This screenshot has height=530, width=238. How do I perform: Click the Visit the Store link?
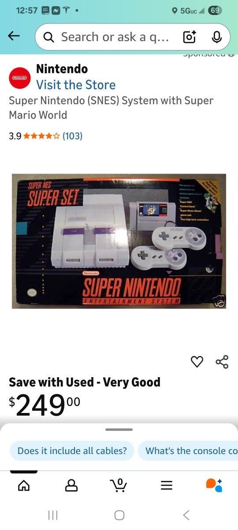76,85
